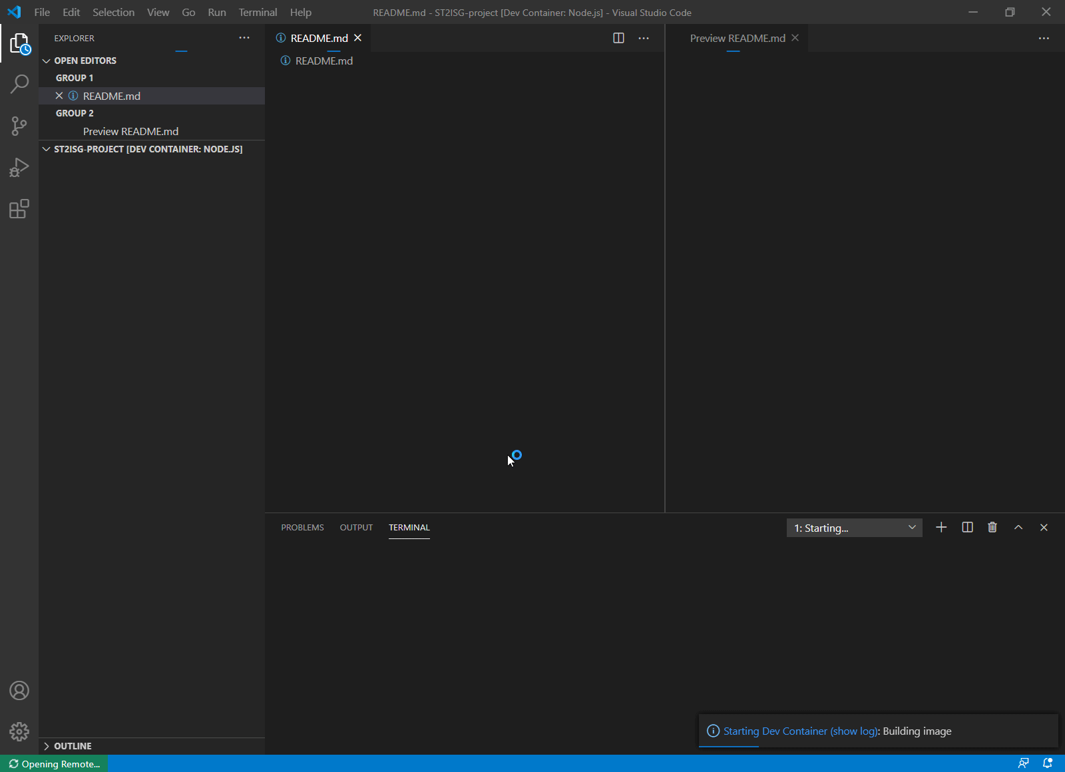
Task: Open the Accounts menu icon
Action: [19, 691]
